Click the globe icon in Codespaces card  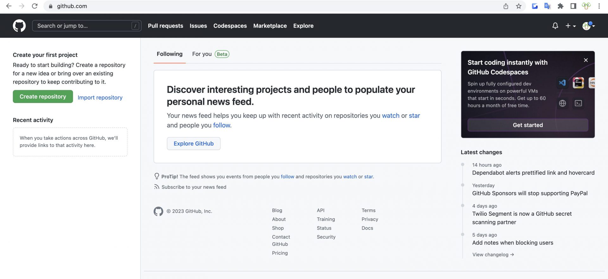click(x=562, y=103)
